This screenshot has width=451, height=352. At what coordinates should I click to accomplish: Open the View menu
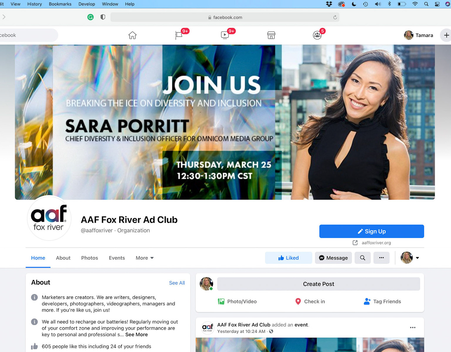point(16,4)
